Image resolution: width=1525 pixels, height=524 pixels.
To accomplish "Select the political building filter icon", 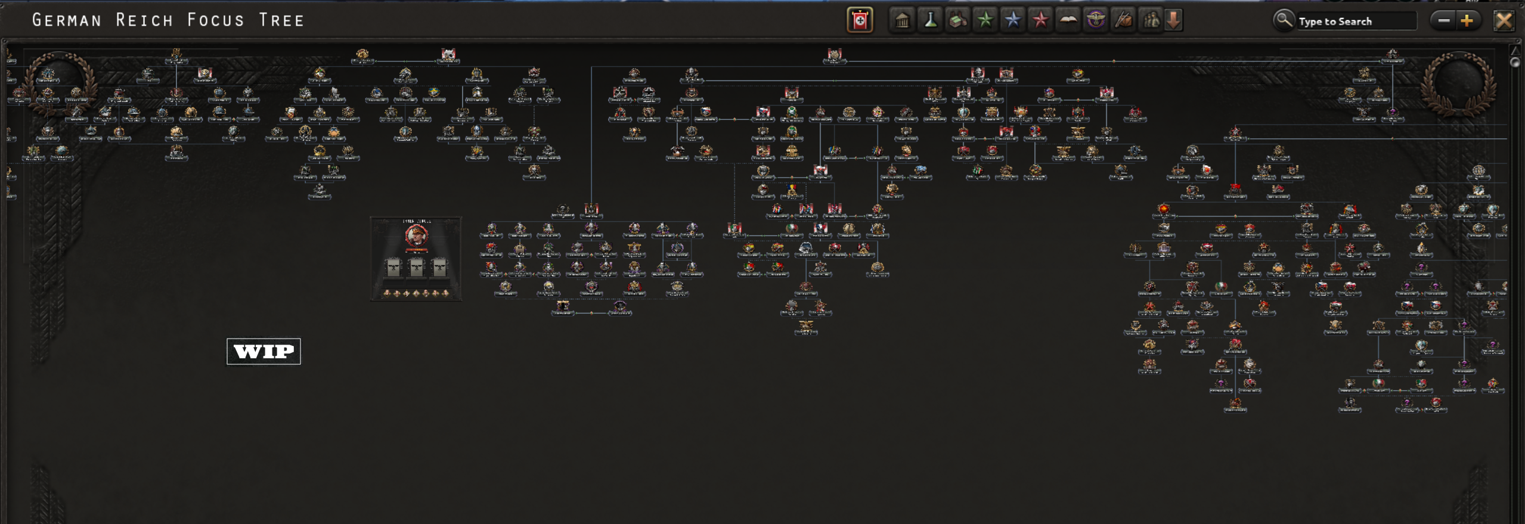I will pyautogui.click(x=902, y=21).
